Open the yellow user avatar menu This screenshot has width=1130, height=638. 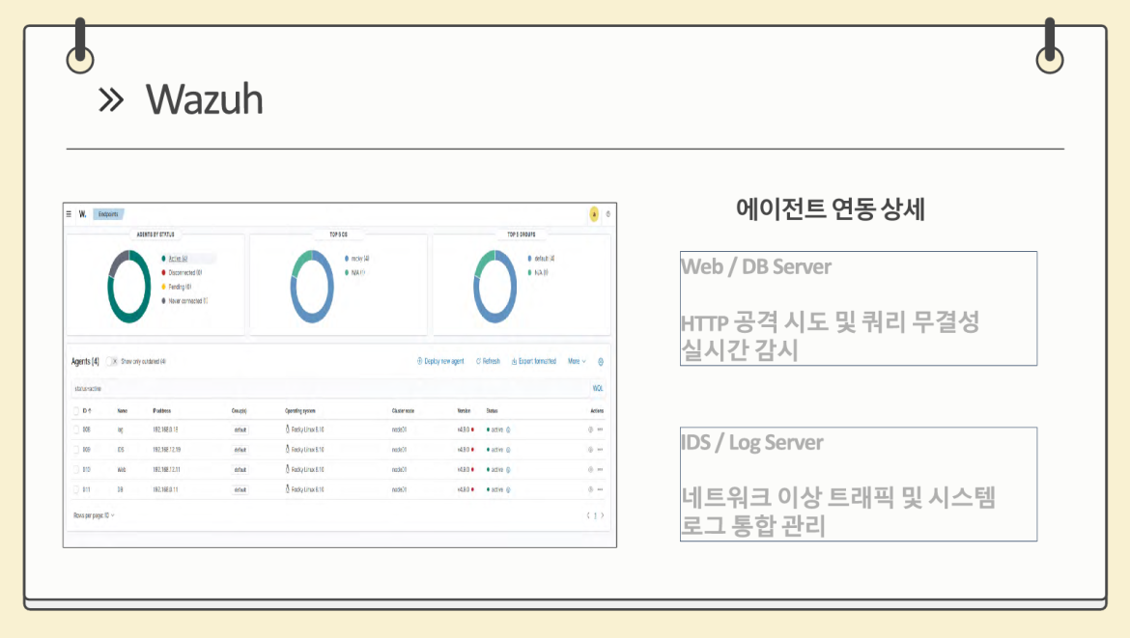pos(594,214)
